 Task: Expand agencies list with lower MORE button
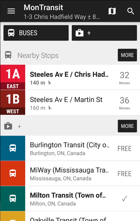point(127,126)
